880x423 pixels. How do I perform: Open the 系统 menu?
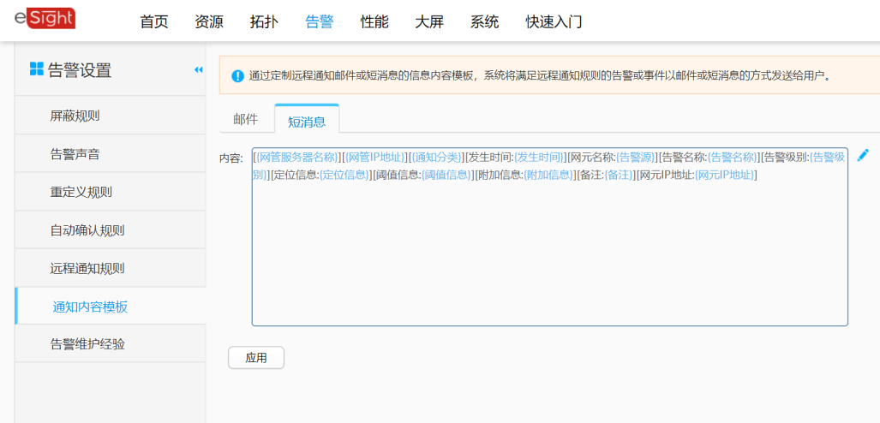tap(484, 21)
